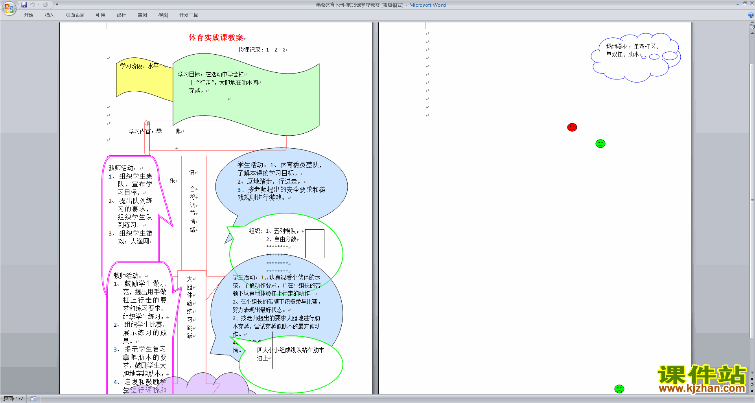
Task: Click the page count 页面: 1/2 in status bar
Action: click(x=13, y=399)
